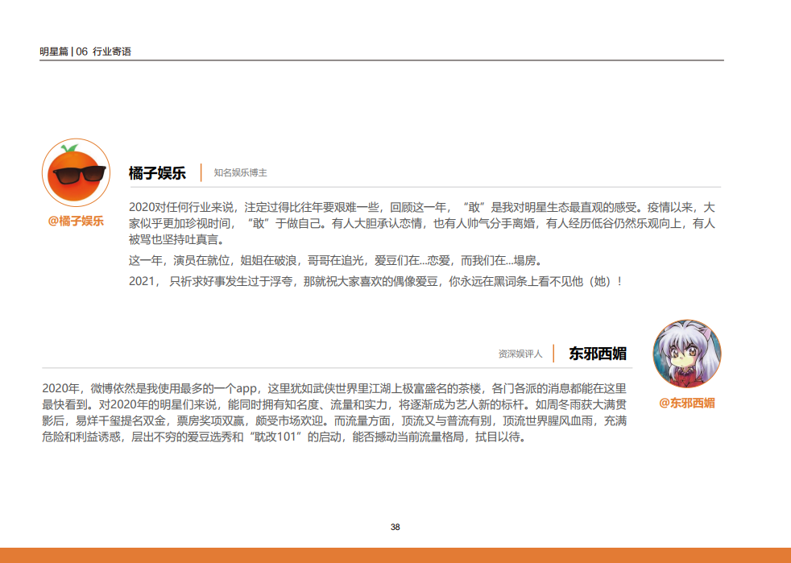
Task: Click the paragraph starting 2020年，微博依然是
Action: click(334, 412)
